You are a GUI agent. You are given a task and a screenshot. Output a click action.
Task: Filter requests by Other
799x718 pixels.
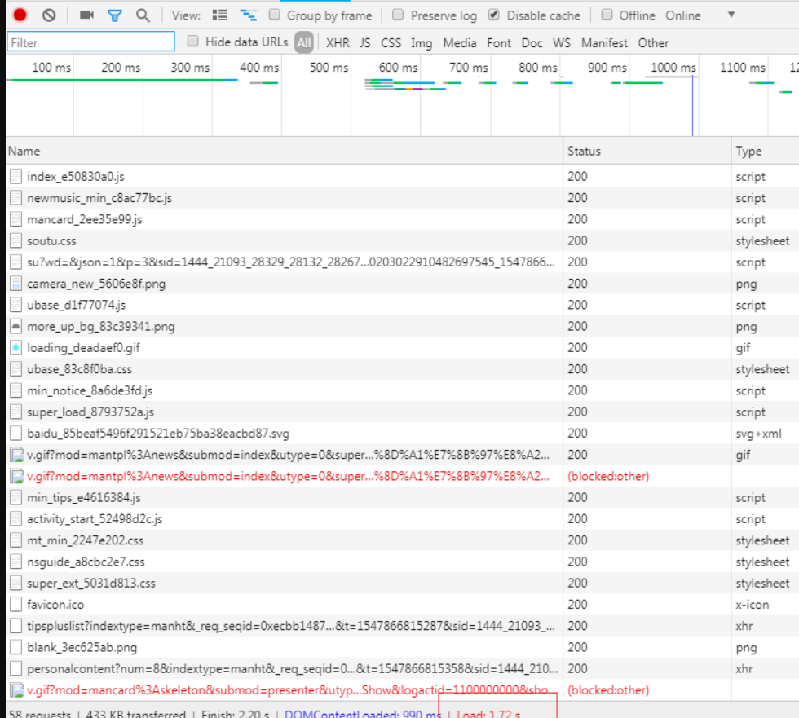(653, 43)
